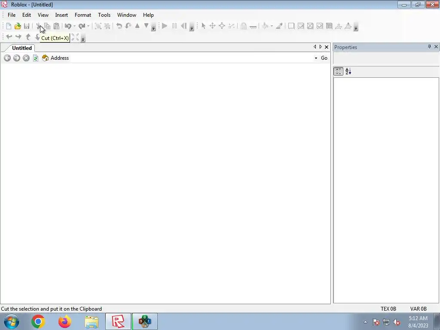Image resolution: width=440 pixels, height=330 pixels.
Task: Pan camera right with the right-arrow icon
Action: click(18, 37)
